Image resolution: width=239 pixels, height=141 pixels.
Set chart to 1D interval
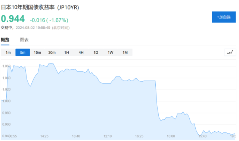click(x=96, y=52)
